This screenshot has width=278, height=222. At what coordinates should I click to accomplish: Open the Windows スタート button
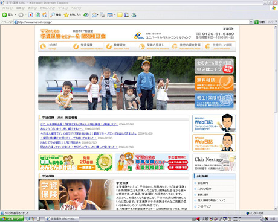tap(11, 219)
